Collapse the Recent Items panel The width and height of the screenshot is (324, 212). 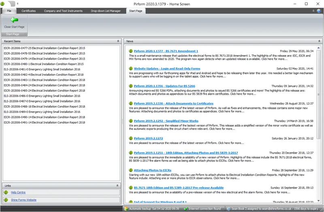point(118,41)
